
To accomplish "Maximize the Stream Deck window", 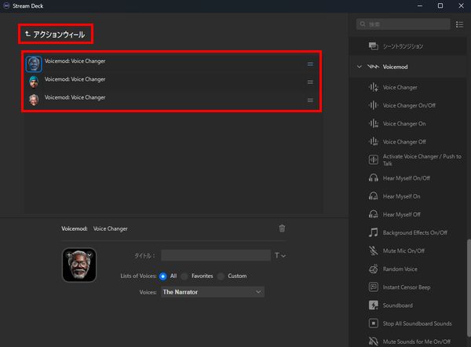I will (x=440, y=5).
